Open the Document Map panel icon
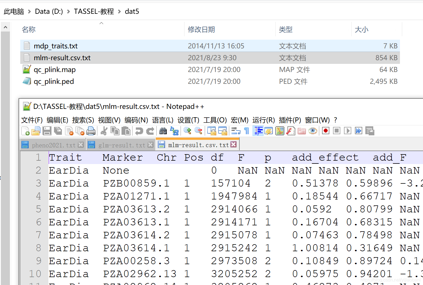Screen dimensions: 423x285 click(x=280, y=131)
